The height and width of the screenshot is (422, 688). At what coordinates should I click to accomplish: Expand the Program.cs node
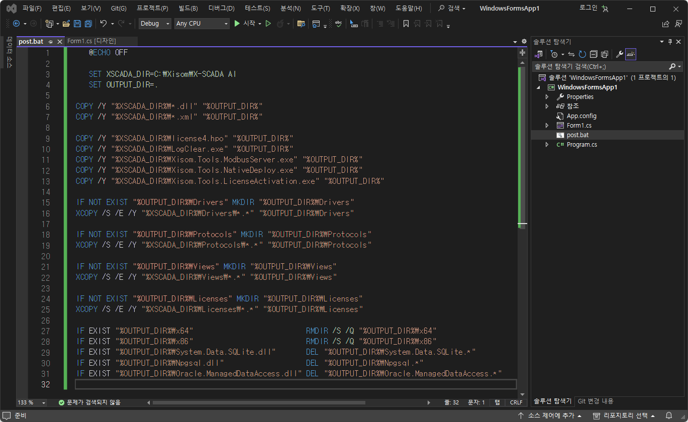tap(547, 144)
